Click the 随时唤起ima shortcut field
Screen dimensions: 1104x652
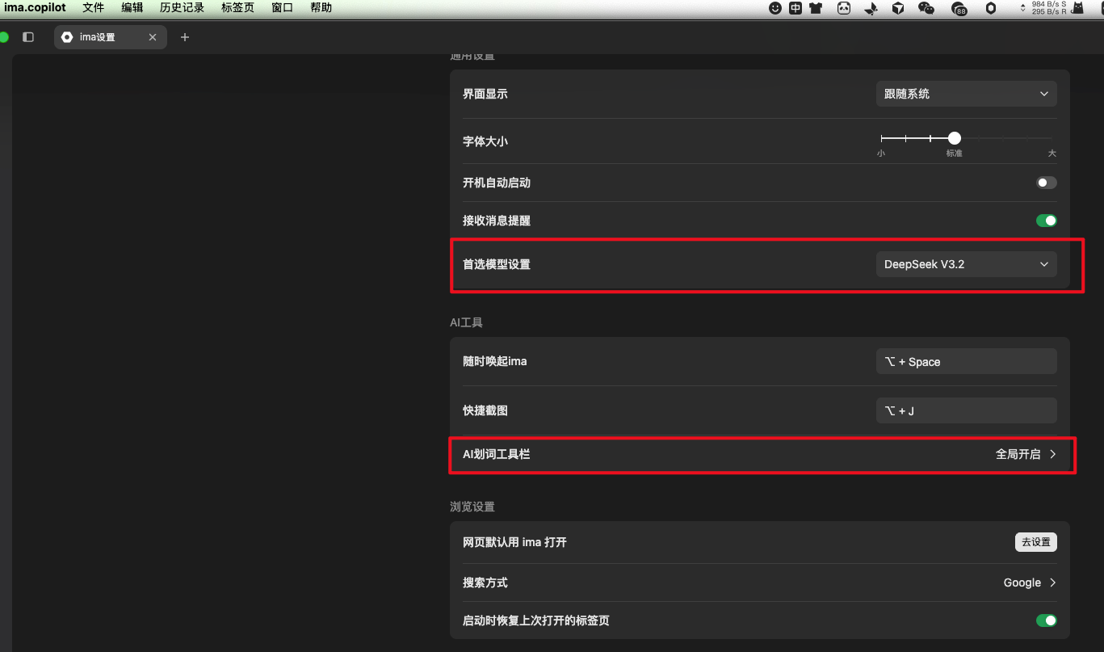pyautogui.click(x=966, y=361)
